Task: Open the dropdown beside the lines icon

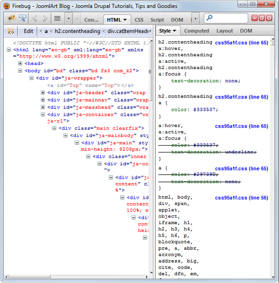Action: (x=69, y=19)
